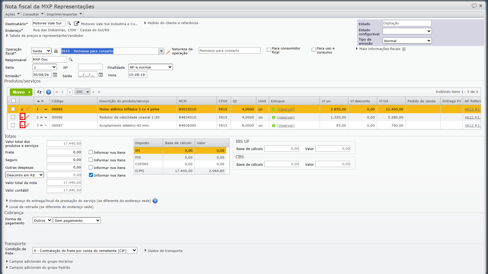This screenshot has width=488, height=274.
Task: Open Consultar menu
Action: click(x=33, y=14)
